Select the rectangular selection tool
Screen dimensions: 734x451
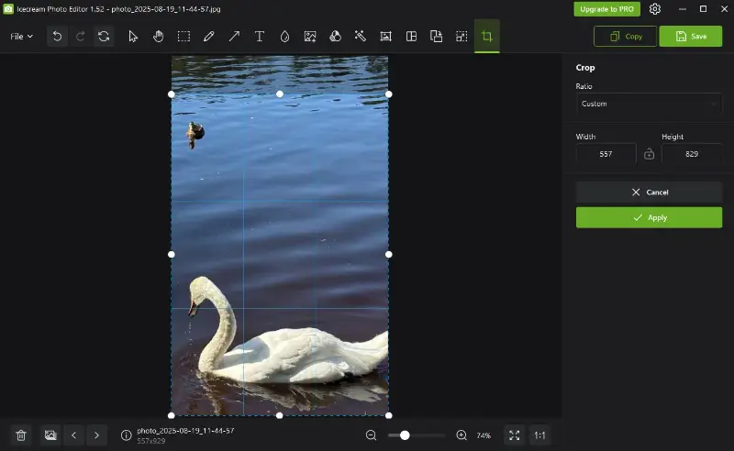click(x=183, y=37)
